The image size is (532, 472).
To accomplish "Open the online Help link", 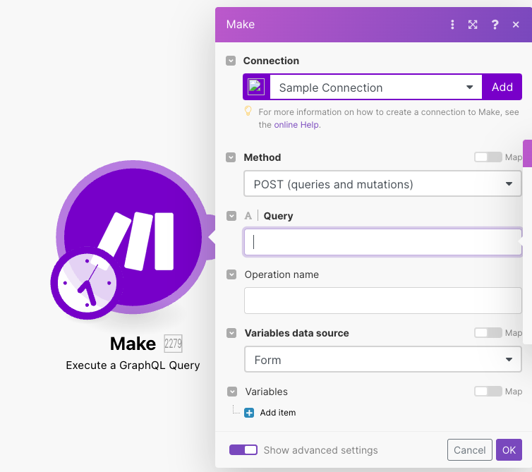I will point(296,125).
